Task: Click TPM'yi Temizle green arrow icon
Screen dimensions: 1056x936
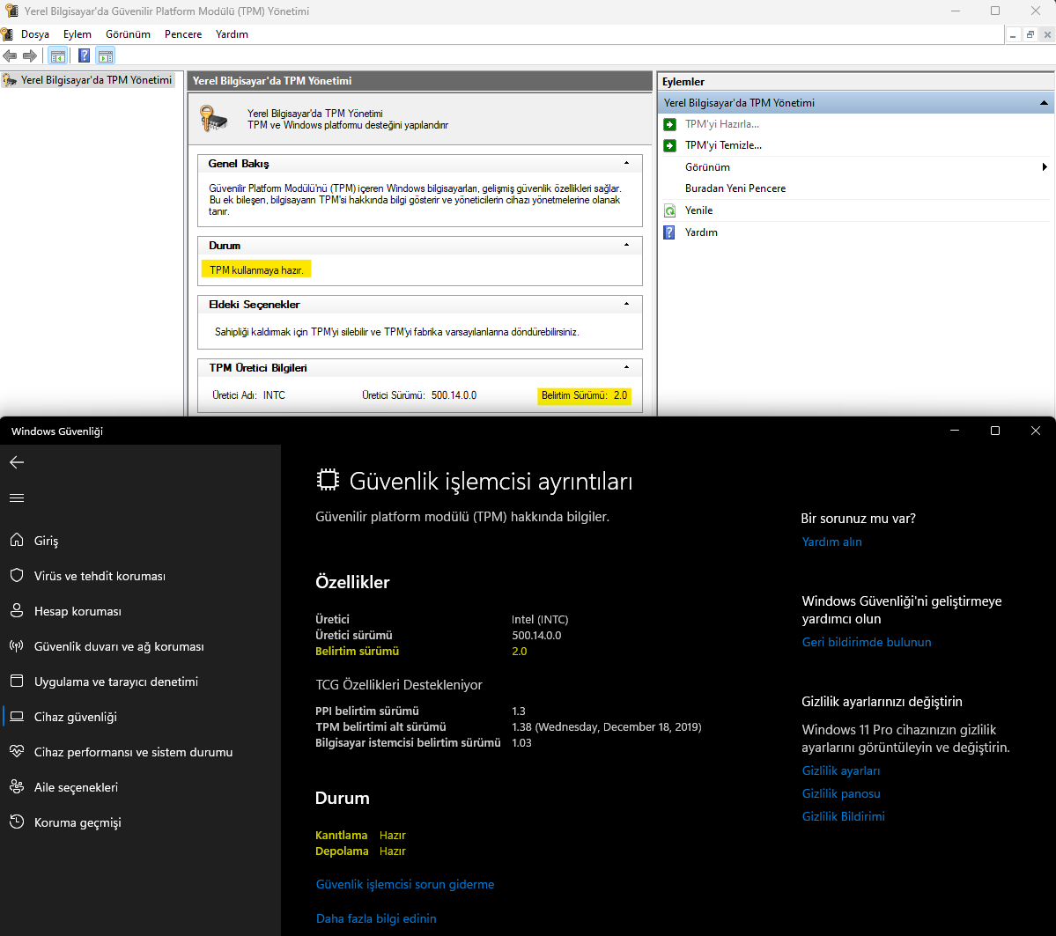Action: 669,145
